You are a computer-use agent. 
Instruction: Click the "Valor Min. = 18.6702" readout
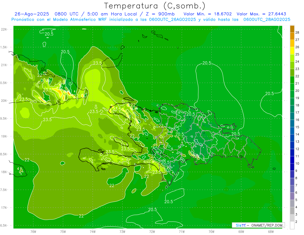[x=207, y=14]
